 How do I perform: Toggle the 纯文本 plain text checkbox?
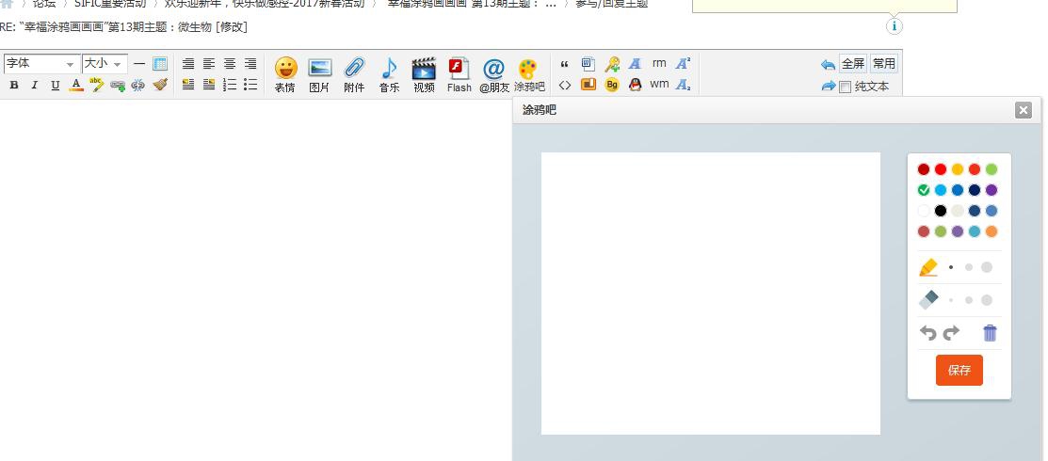[x=845, y=87]
